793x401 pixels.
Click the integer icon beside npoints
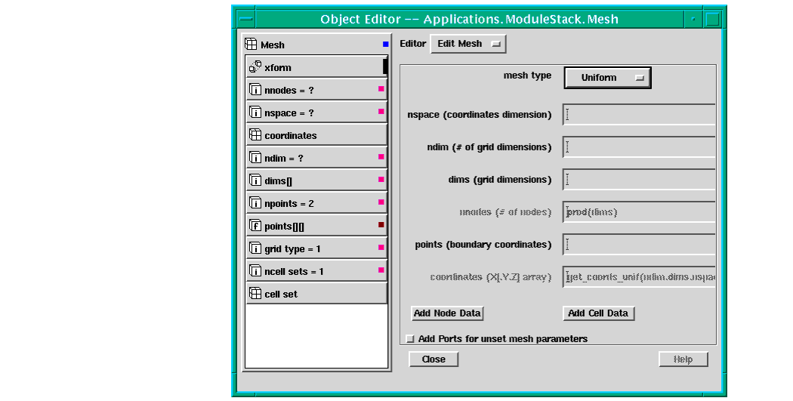pos(255,203)
